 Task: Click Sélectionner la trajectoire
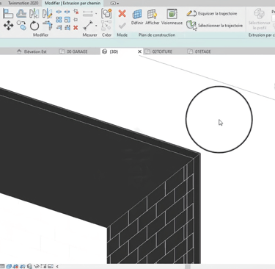(214, 25)
